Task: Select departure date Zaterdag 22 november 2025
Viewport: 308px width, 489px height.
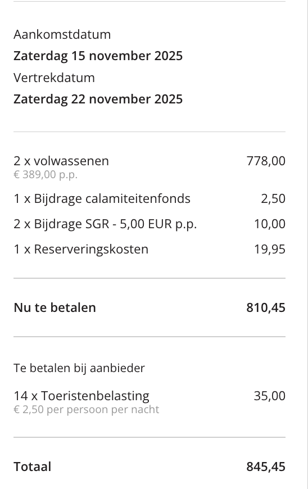Action: click(x=98, y=99)
